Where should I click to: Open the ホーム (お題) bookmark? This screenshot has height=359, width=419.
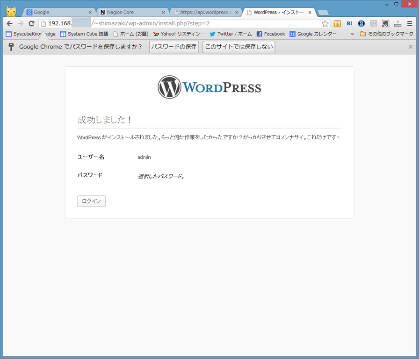pyautogui.click(x=131, y=34)
